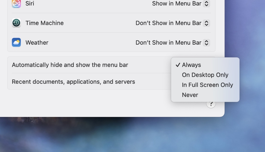Choose Always from the popup menu

(x=191, y=65)
